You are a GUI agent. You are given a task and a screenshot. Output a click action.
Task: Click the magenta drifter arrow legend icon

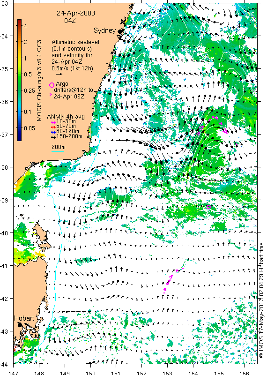tap(51, 95)
